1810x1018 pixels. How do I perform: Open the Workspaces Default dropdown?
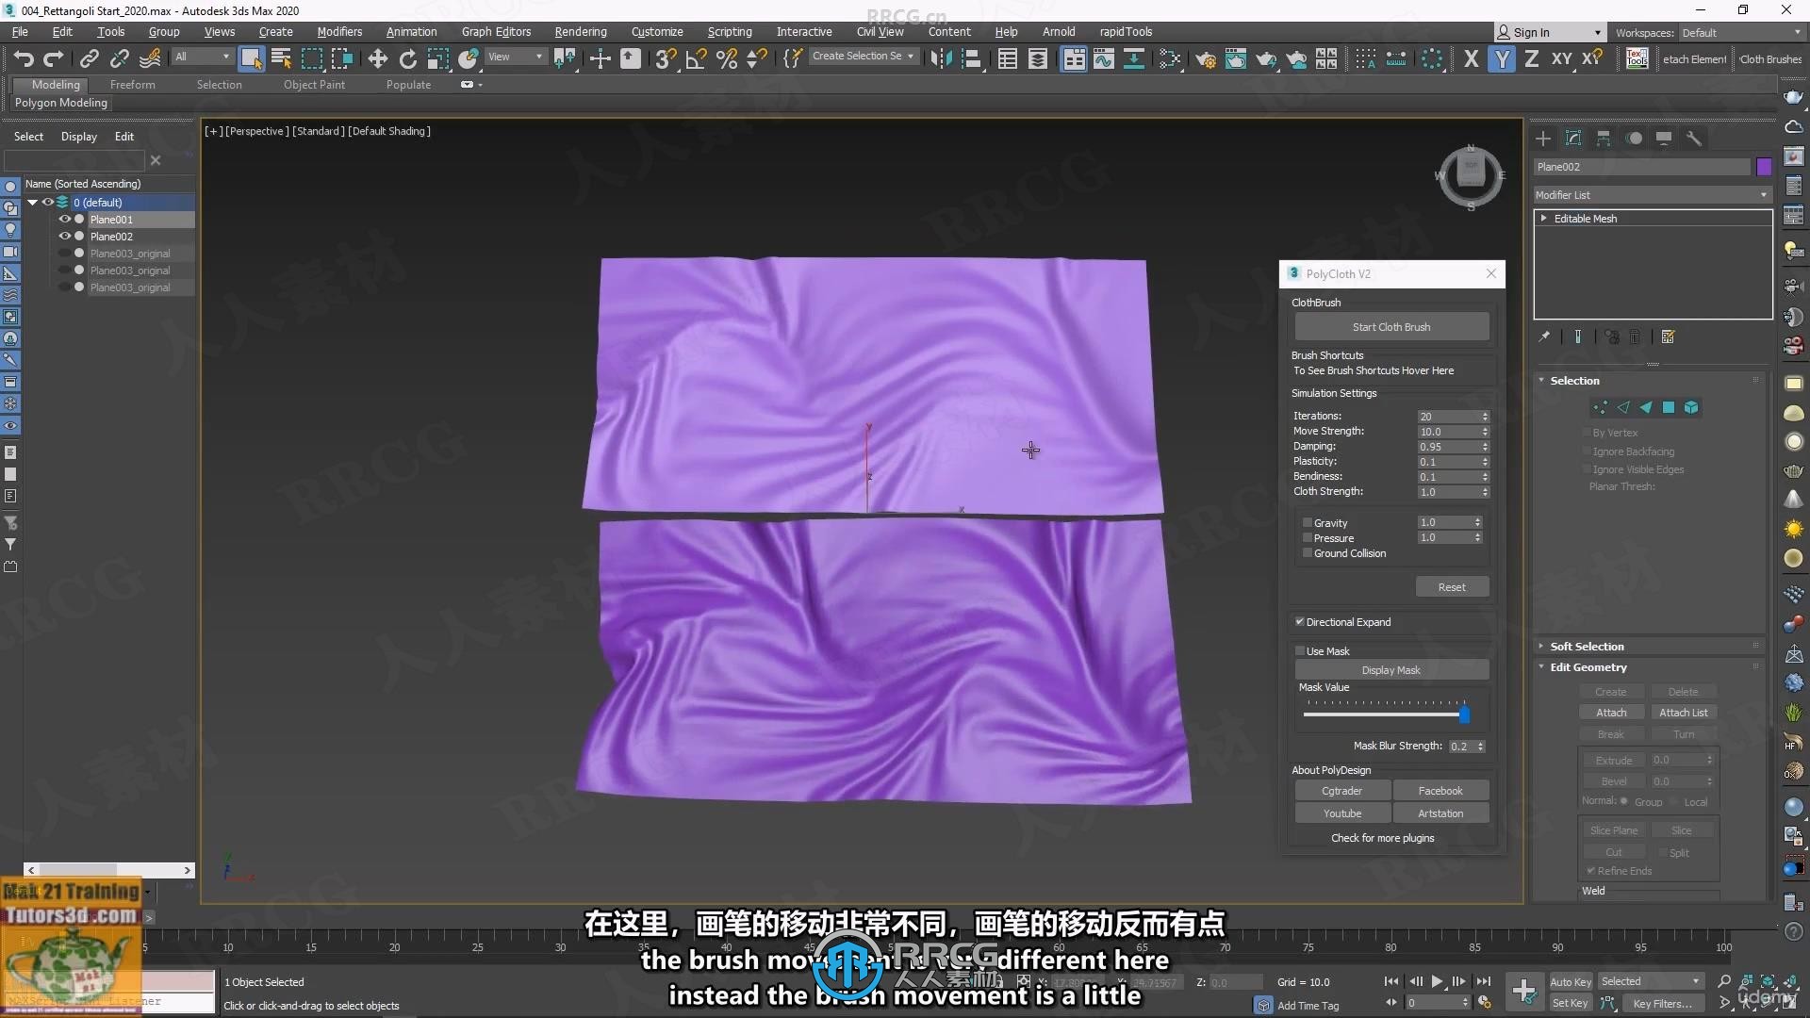(1742, 33)
